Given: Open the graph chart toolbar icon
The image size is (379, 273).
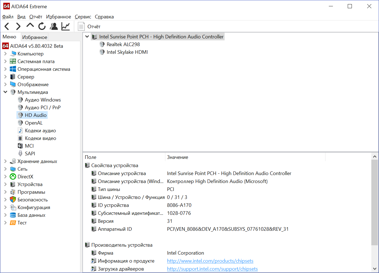Looking at the screenshot, I should [x=66, y=26].
